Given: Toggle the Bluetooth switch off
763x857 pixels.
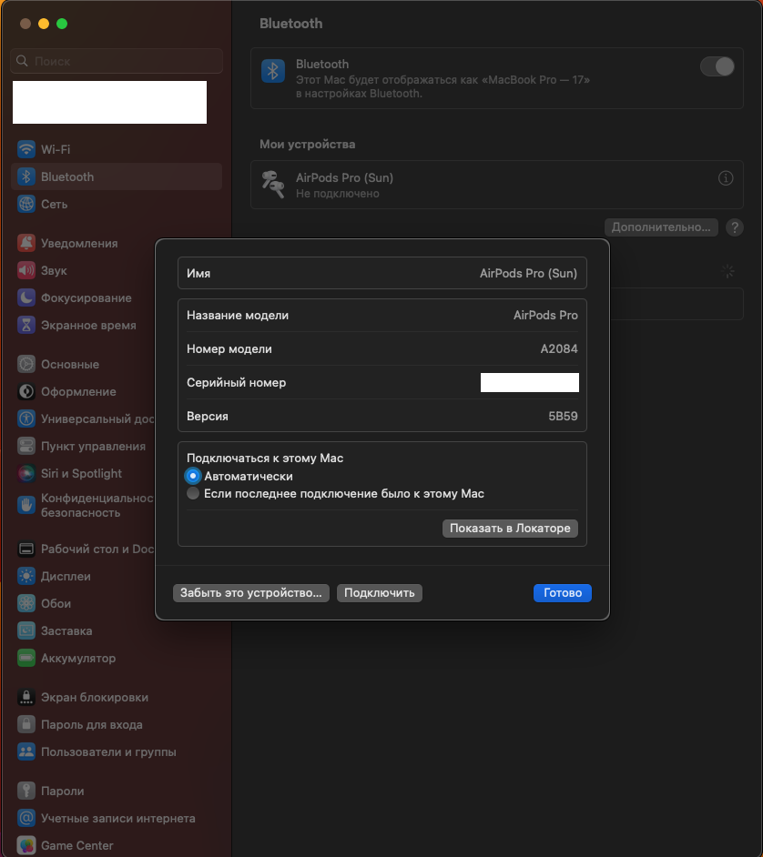Looking at the screenshot, I should 717,66.
